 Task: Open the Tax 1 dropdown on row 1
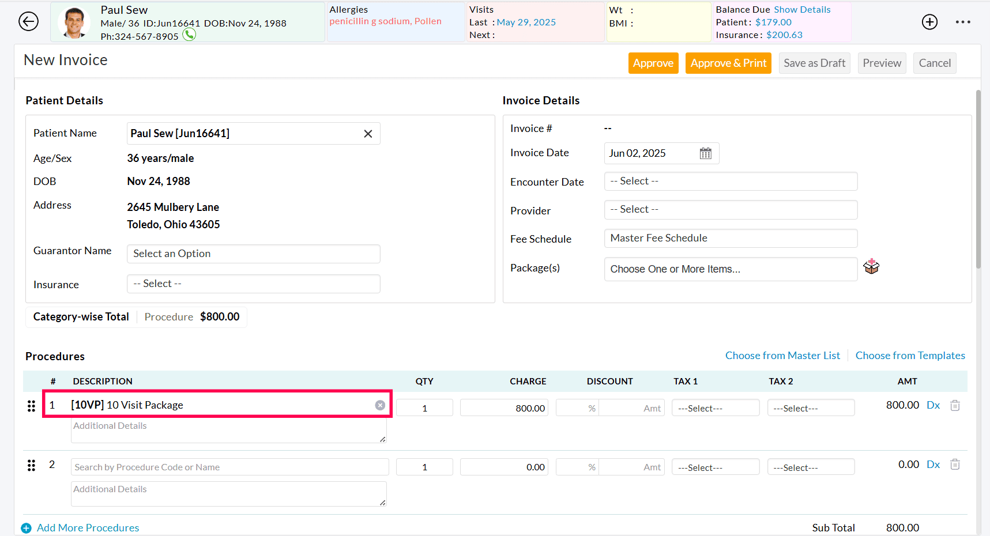click(x=716, y=407)
